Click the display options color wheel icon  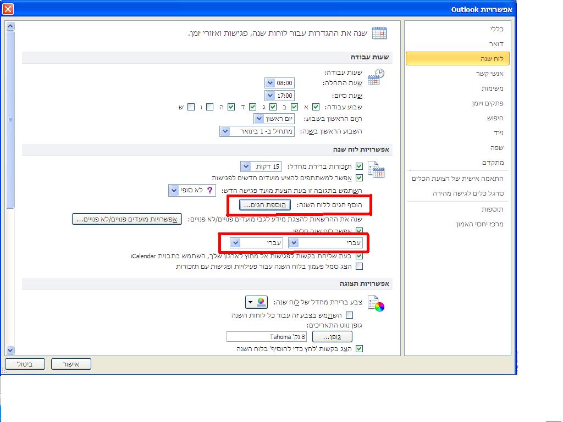tap(376, 303)
